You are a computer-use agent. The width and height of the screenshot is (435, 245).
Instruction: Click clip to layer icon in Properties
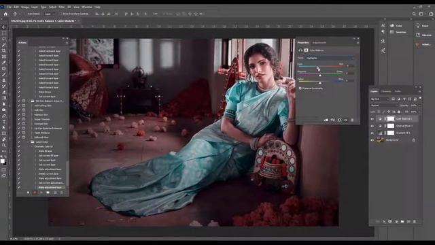(326, 120)
